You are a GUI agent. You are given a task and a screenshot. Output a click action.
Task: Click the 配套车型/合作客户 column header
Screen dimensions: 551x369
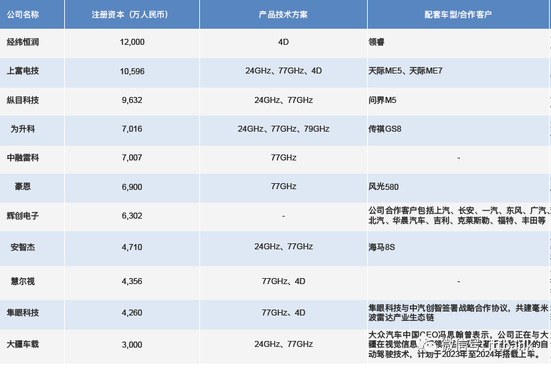[x=458, y=15]
